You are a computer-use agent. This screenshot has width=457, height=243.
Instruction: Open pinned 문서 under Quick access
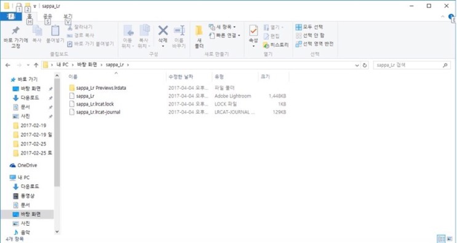(x=25, y=107)
